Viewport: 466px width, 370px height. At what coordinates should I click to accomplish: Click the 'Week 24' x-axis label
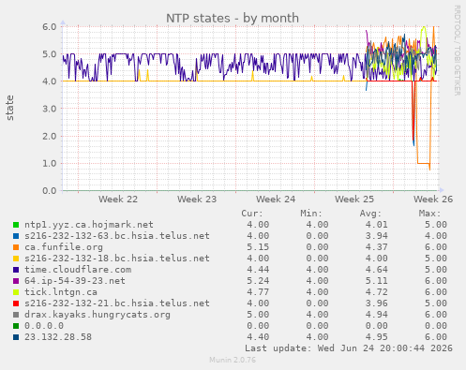coord(276,200)
